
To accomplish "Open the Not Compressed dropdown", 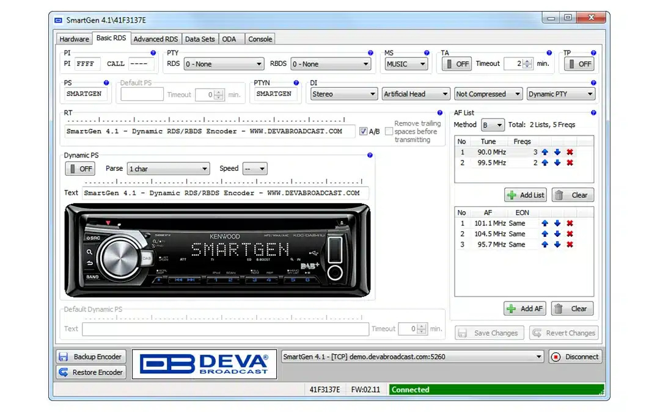I will (488, 94).
